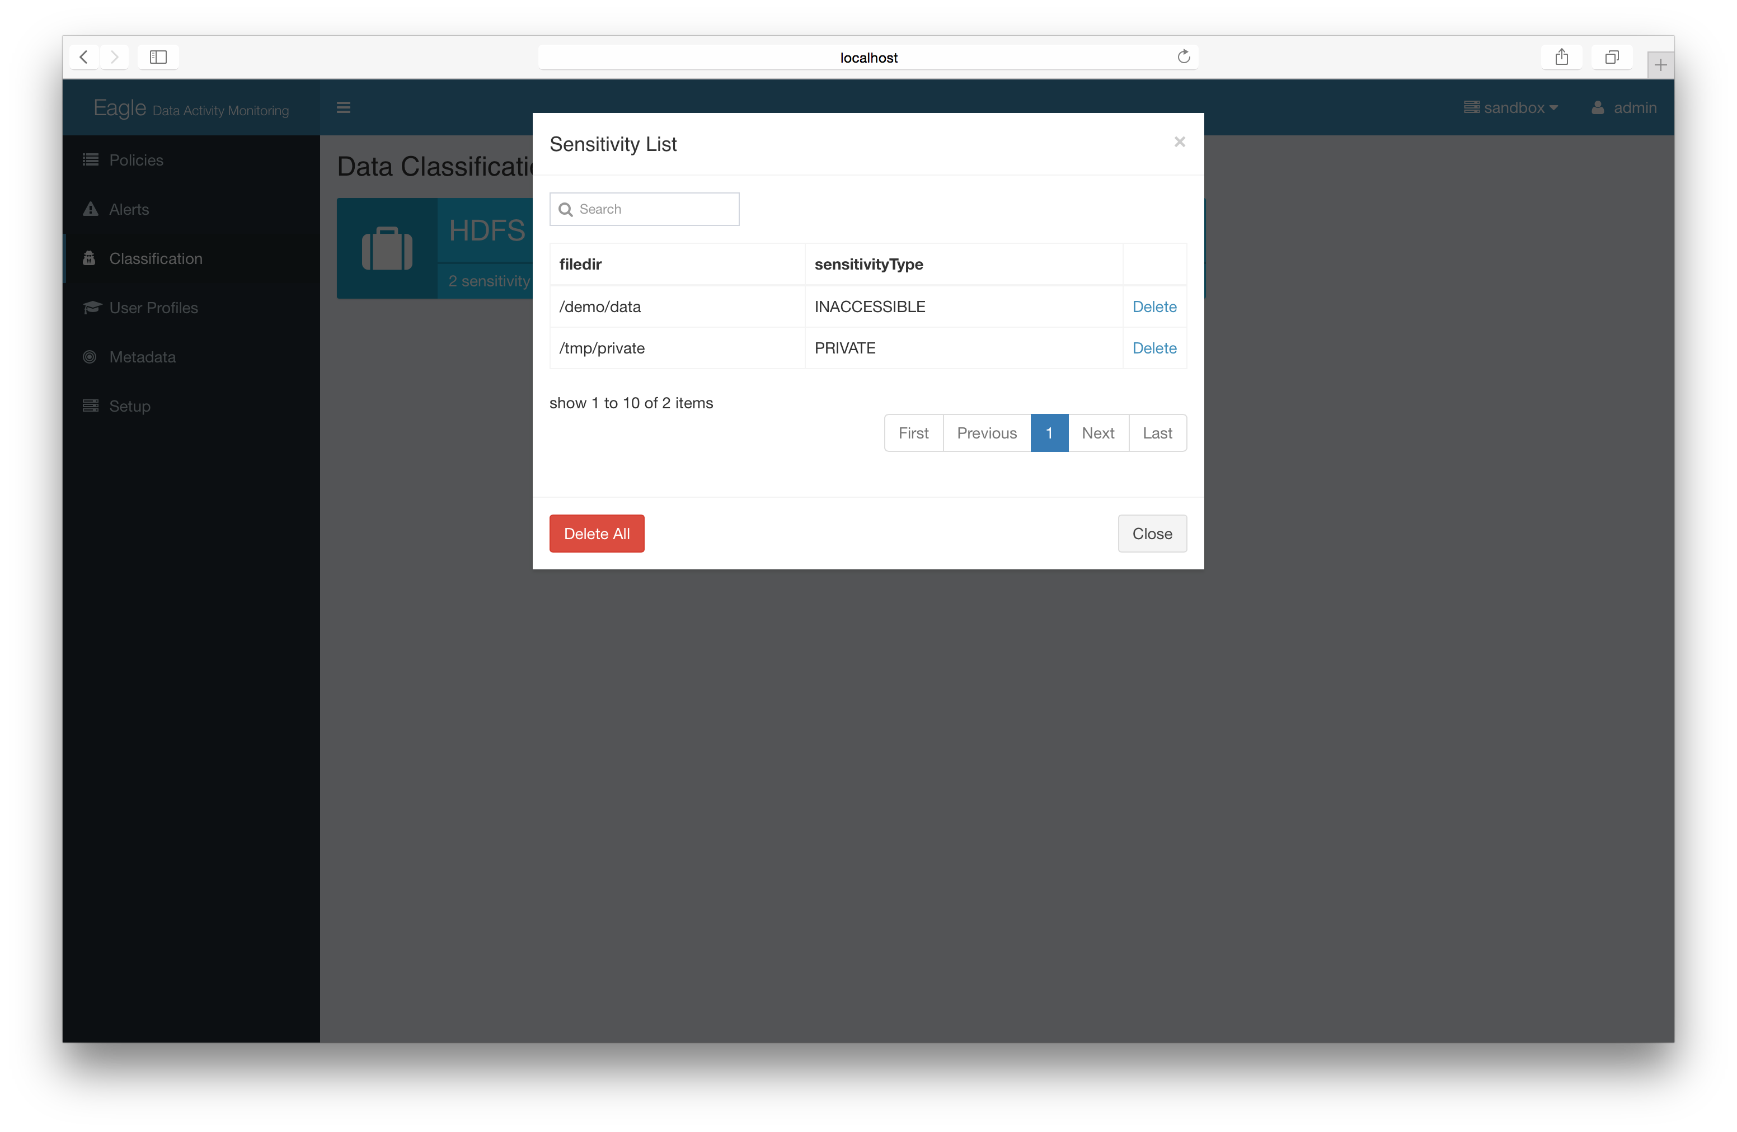Image resolution: width=1737 pixels, height=1132 pixels.
Task: Sort by the sensitivityType column header
Action: point(868,265)
